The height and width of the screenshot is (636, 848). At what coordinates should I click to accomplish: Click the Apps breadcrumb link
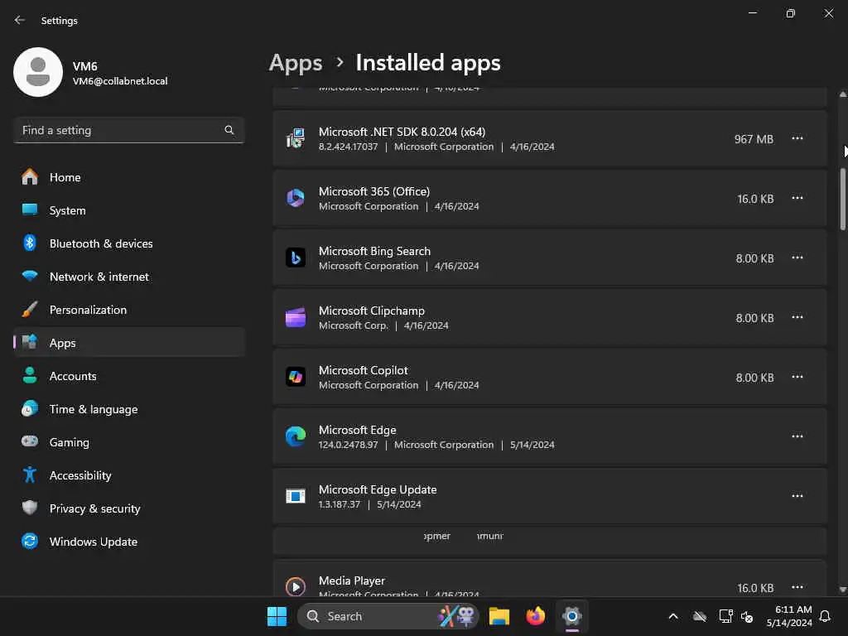[x=296, y=63]
